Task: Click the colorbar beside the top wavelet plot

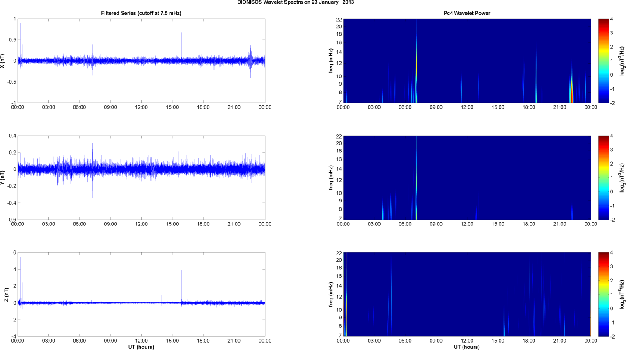Action: tap(603, 61)
